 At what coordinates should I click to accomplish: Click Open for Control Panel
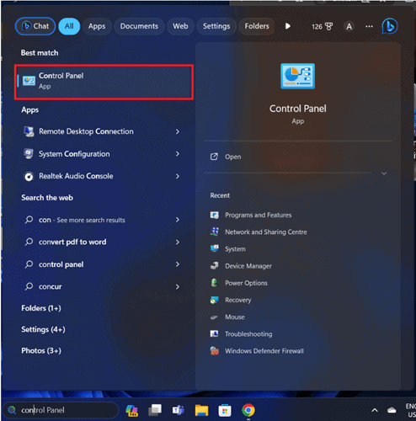pos(232,157)
